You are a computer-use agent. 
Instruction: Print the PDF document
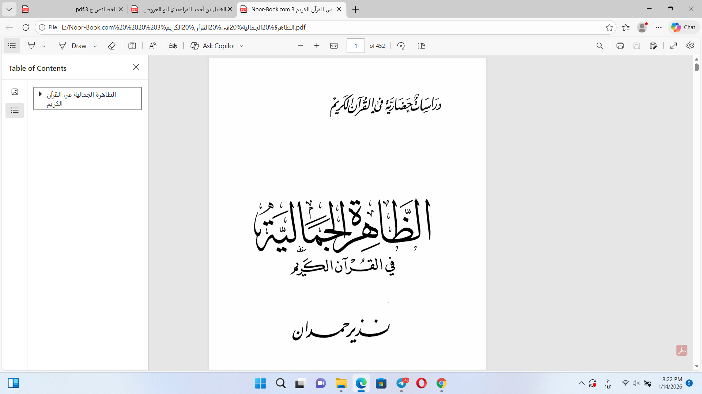point(620,46)
